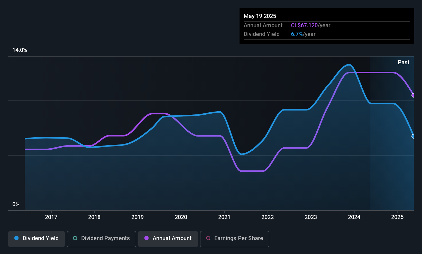Select the 2018 x-axis label
Screen dimensions: 422x254
click(x=94, y=217)
